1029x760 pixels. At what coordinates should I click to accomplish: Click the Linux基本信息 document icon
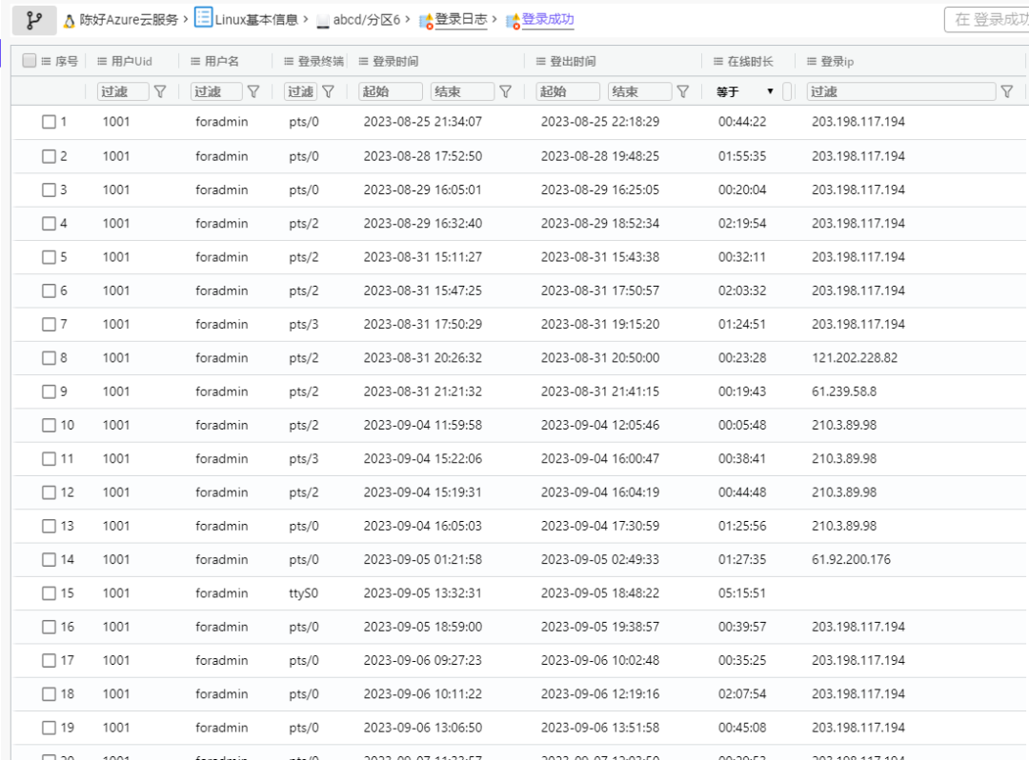pyautogui.click(x=204, y=18)
